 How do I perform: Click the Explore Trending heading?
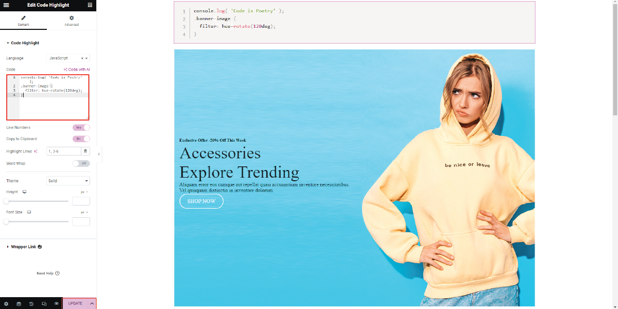coord(239,171)
